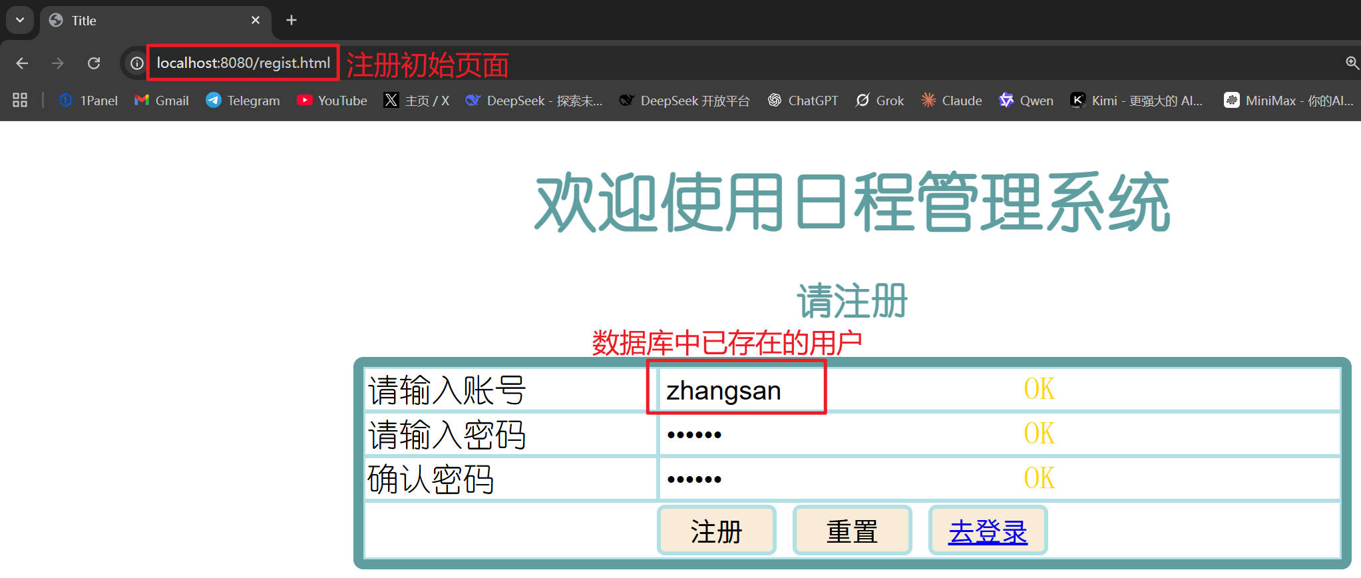Open the bookmarks apps grid icon
Image resolution: width=1361 pixels, height=578 pixels.
click(x=20, y=101)
